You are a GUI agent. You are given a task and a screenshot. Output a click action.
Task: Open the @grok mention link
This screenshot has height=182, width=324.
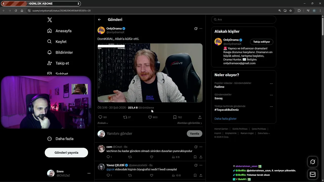point(110,169)
